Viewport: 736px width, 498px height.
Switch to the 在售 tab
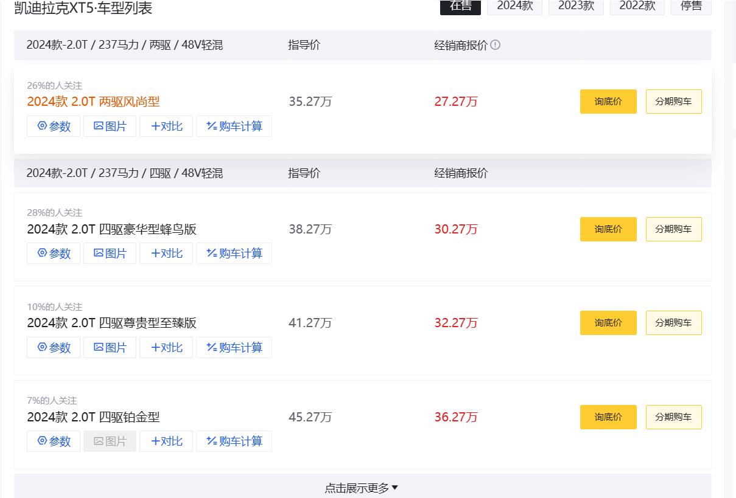point(461,6)
